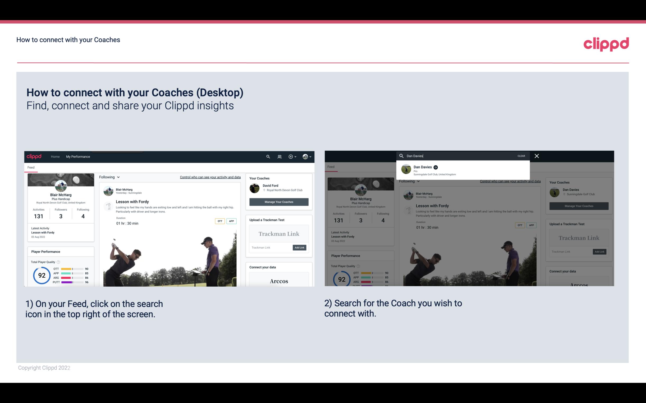Click the Clippd search icon top right
Viewport: 646px width, 403px height.
267,157
